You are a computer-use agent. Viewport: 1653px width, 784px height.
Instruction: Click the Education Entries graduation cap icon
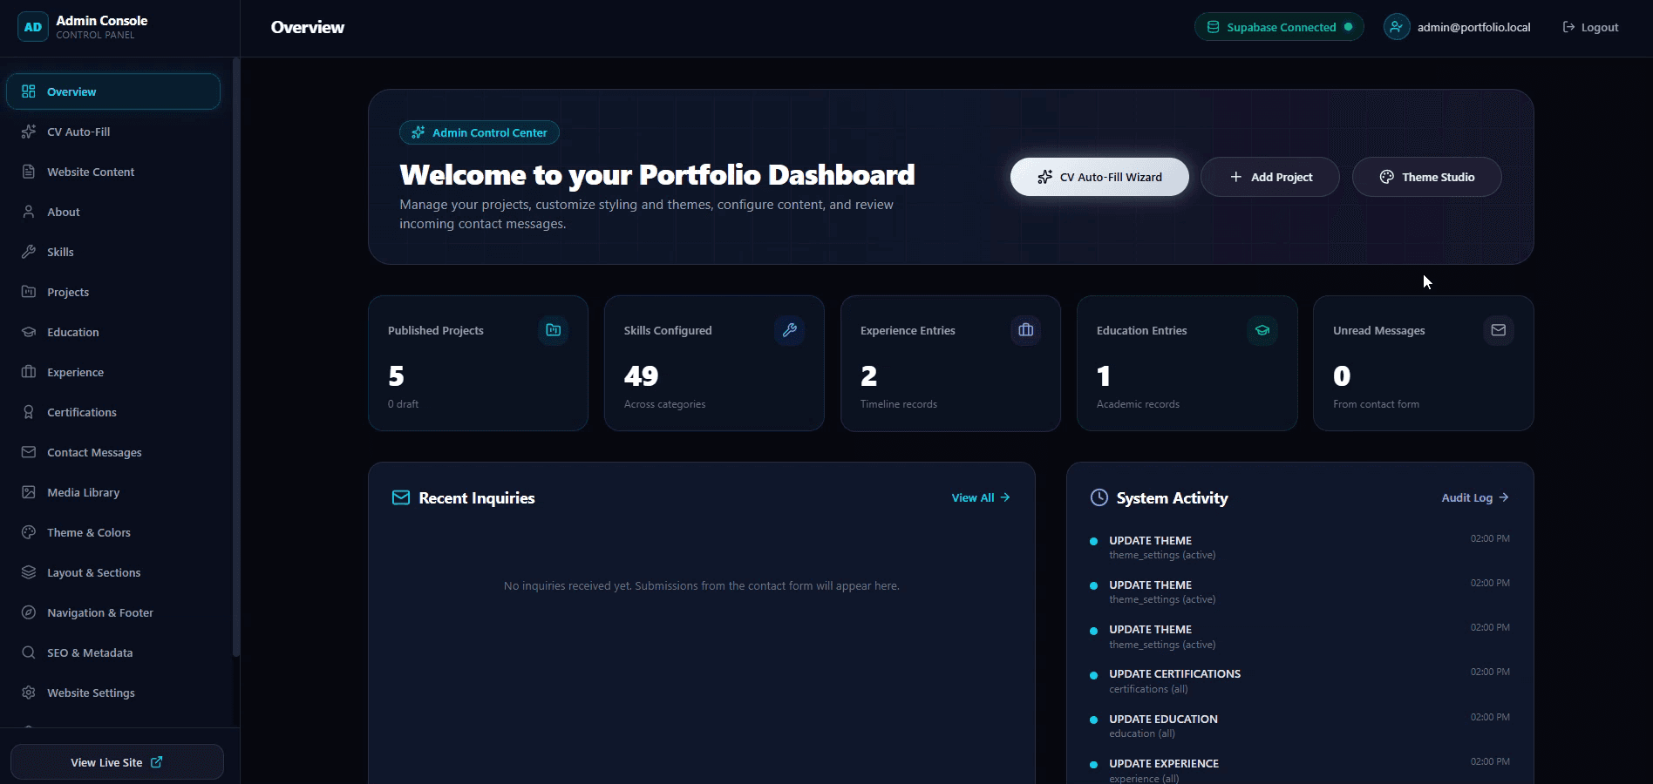click(1262, 330)
